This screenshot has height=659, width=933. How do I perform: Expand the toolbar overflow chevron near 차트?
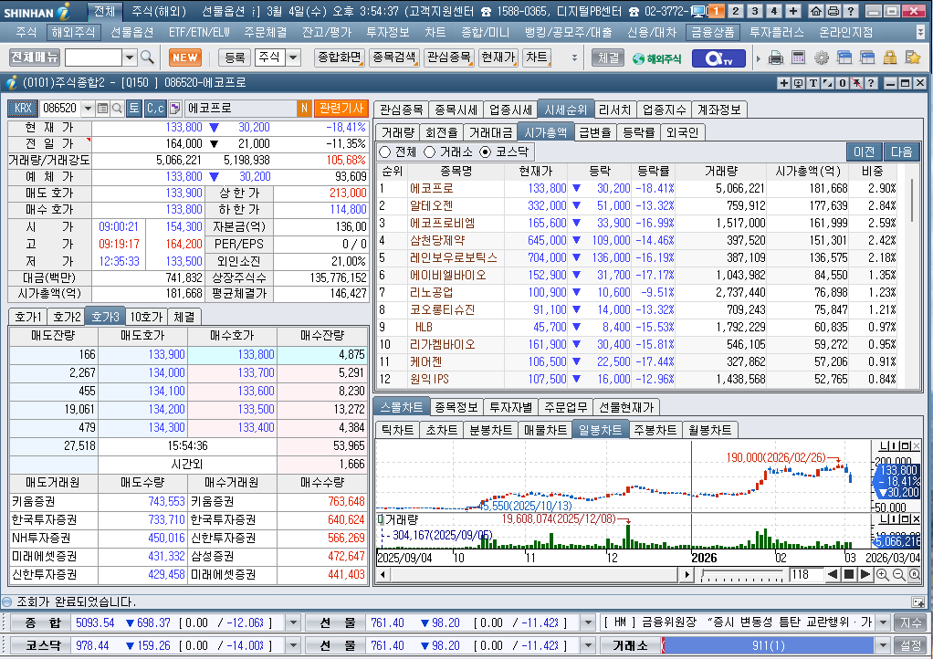pyautogui.click(x=574, y=58)
